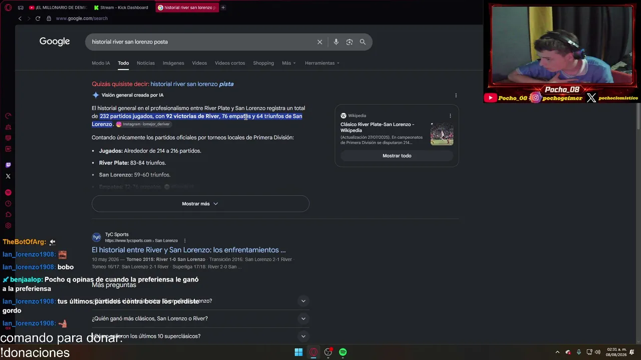Open the Videos cortos results tab

click(230, 63)
